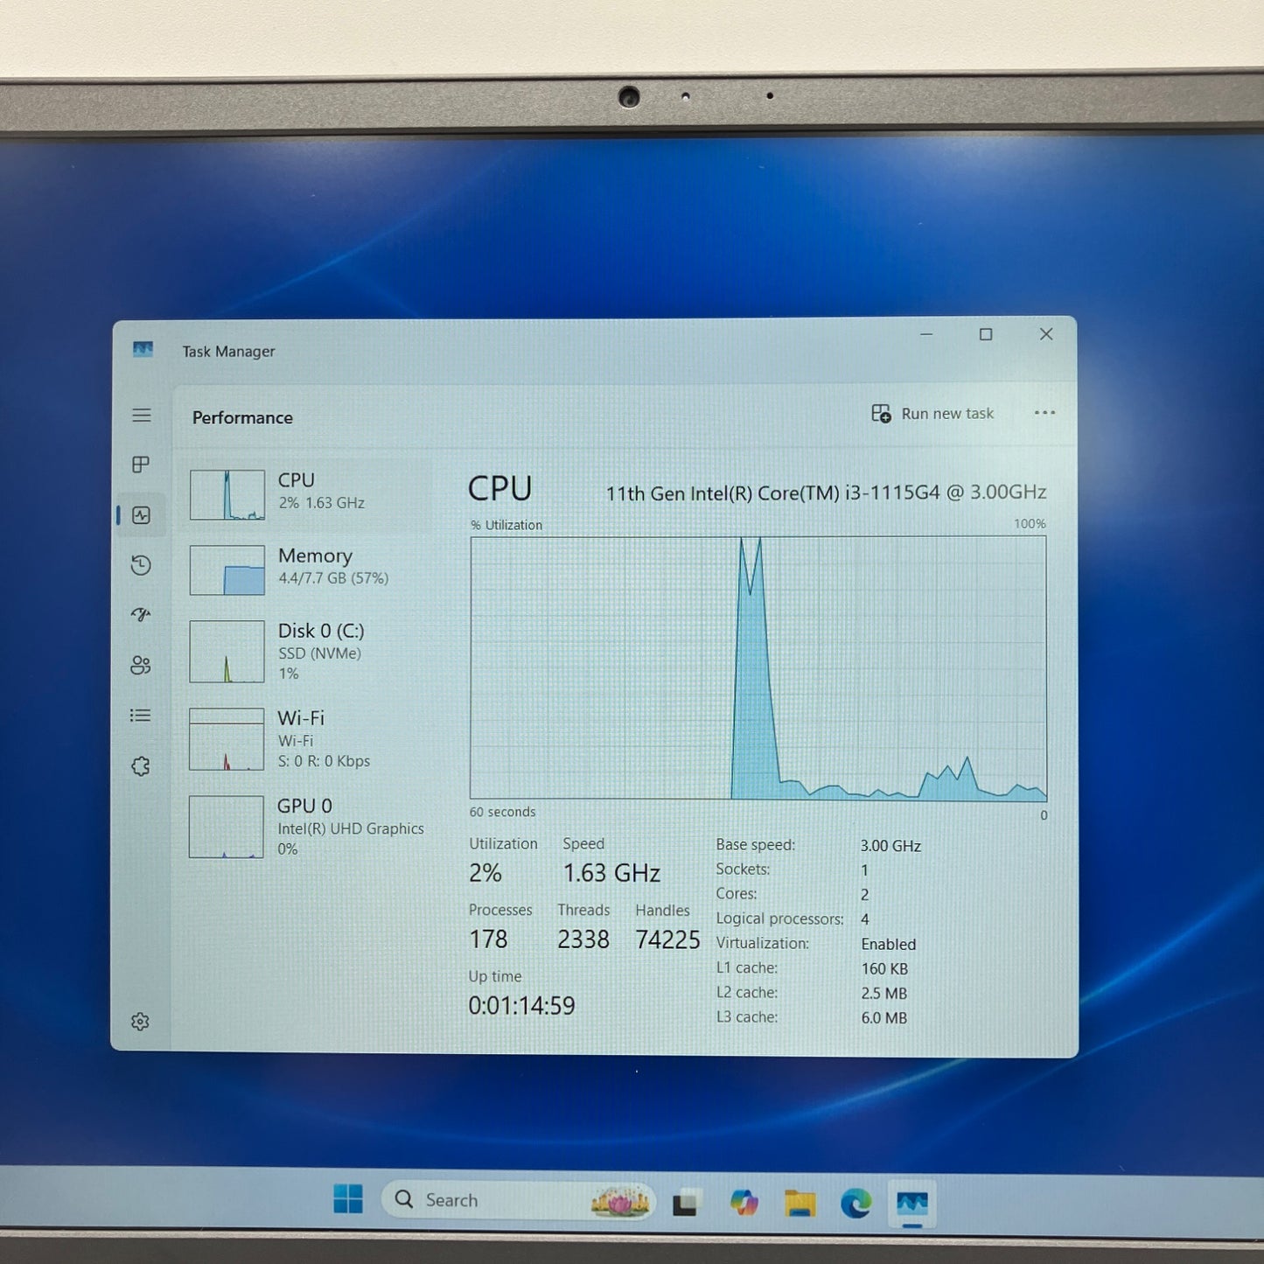This screenshot has height=1264, width=1264.
Task: Click the L1 cache 160 KB value
Action: coord(884,968)
